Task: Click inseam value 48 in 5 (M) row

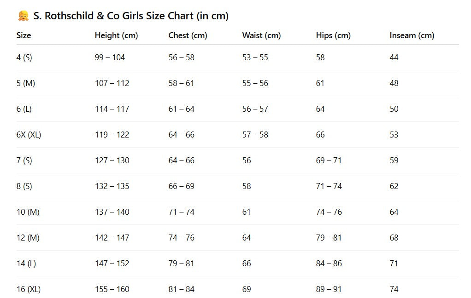Action: (x=394, y=83)
